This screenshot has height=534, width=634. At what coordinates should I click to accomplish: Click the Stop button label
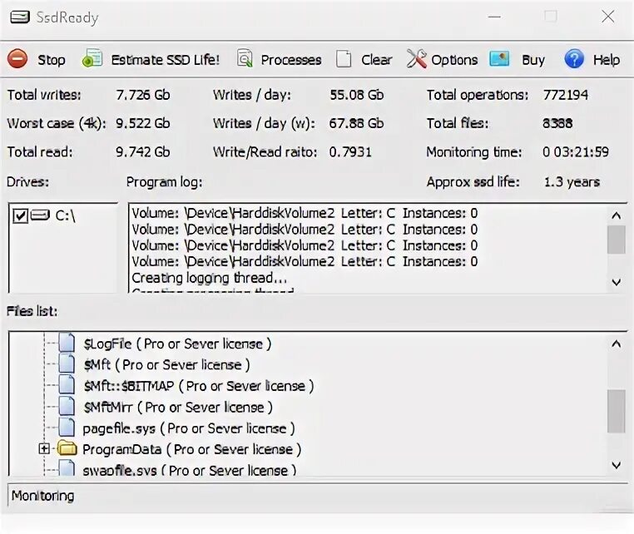52,60
